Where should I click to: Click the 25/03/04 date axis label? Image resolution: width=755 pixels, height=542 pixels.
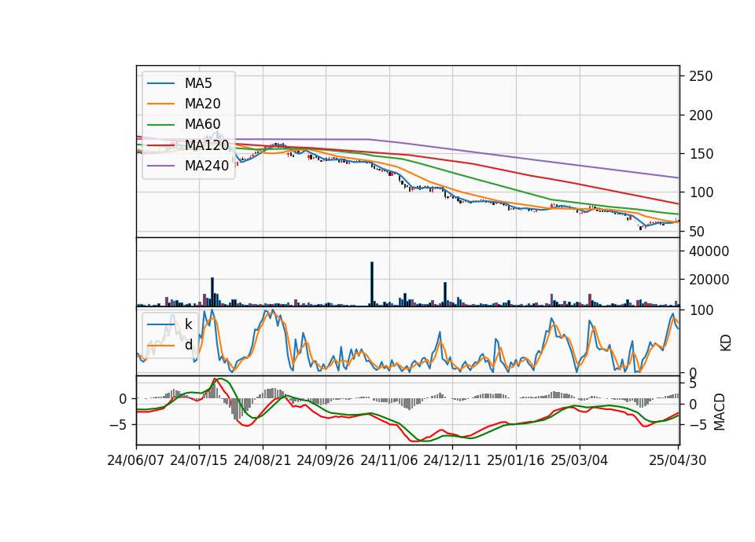pos(580,460)
